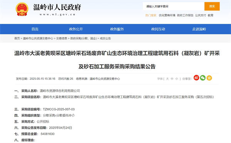This screenshot has height=143, width=231.
Task: Click the 温岭市人民政府 site title
Action: point(57,7)
